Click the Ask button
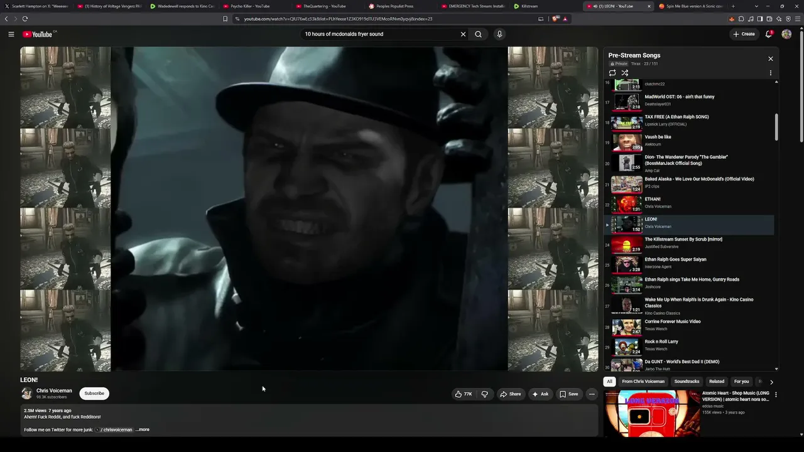 pyautogui.click(x=540, y=394)
